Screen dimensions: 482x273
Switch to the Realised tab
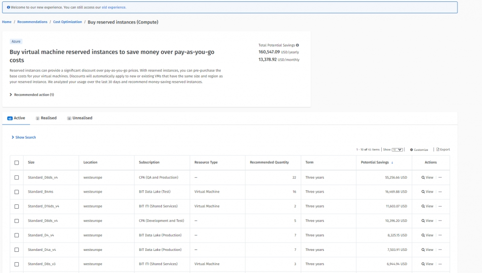click(48, 118)
